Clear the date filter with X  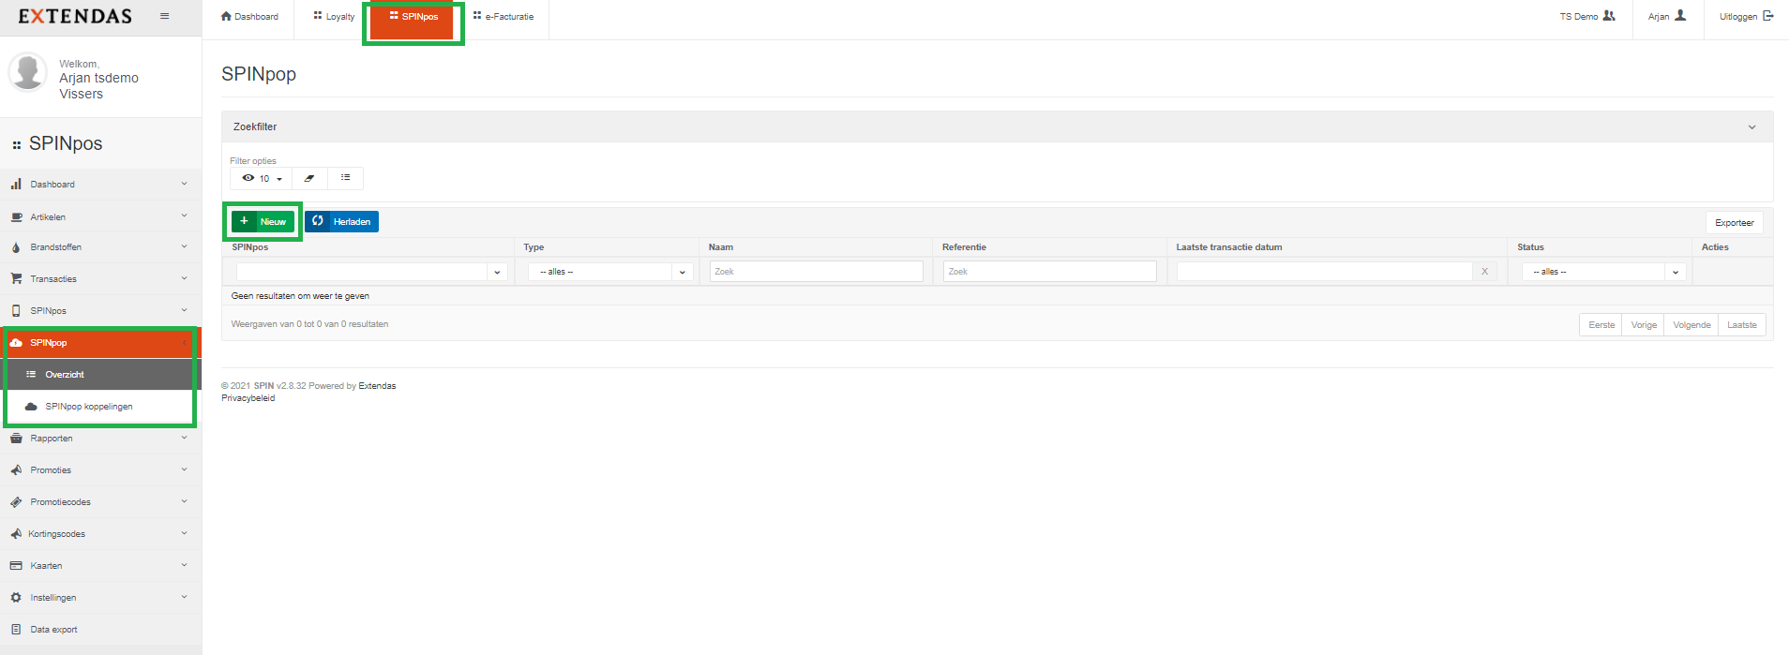(1484, 272)
